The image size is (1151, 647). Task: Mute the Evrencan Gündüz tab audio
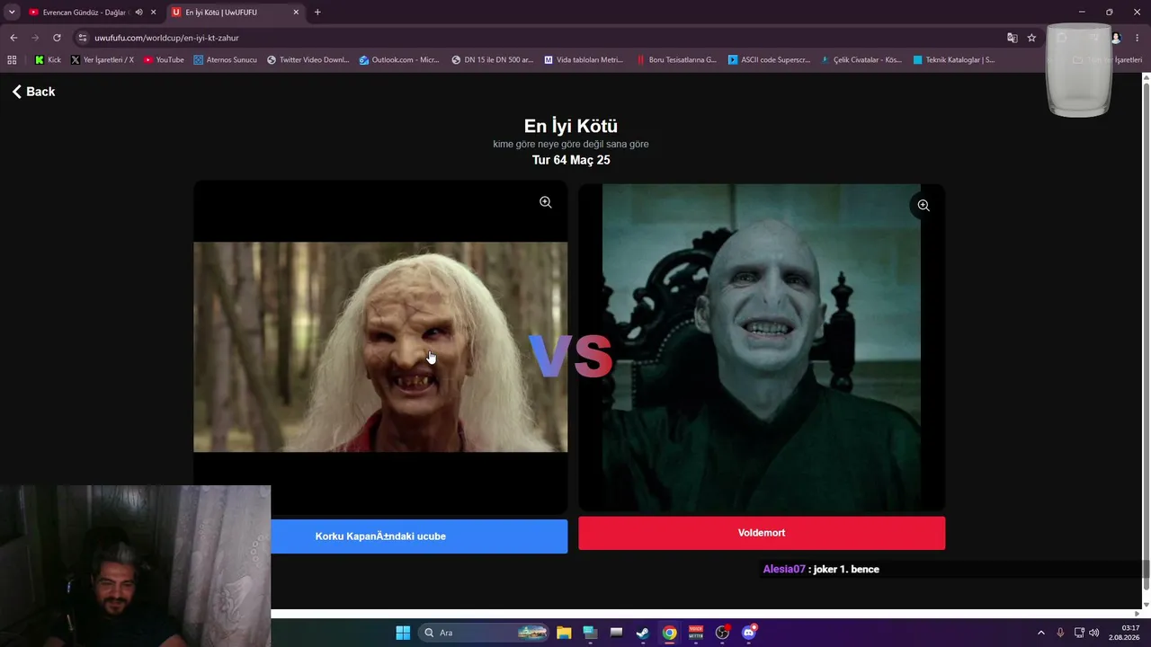tap(138, 13)
